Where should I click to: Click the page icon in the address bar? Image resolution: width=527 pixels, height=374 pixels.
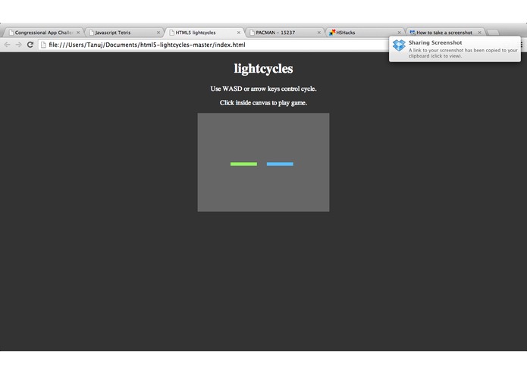(43, 45)
